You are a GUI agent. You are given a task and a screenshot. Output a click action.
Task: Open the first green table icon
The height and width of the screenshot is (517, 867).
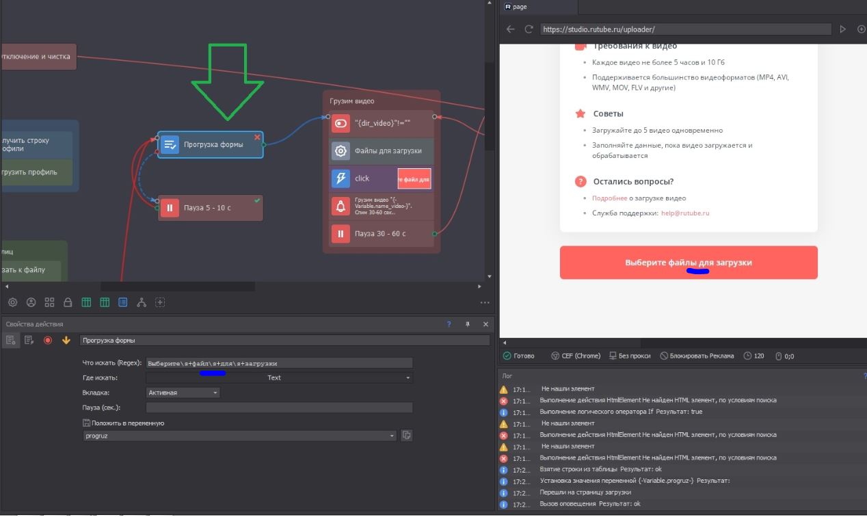(86, 302)
